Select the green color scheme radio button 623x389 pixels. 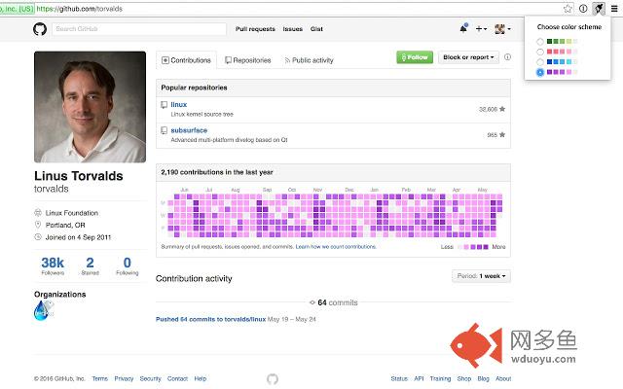pyautogui.click(x=540, y=42)
